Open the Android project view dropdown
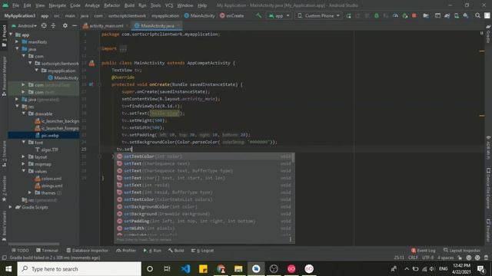This screenshot has width=492, height=276. 25,25
